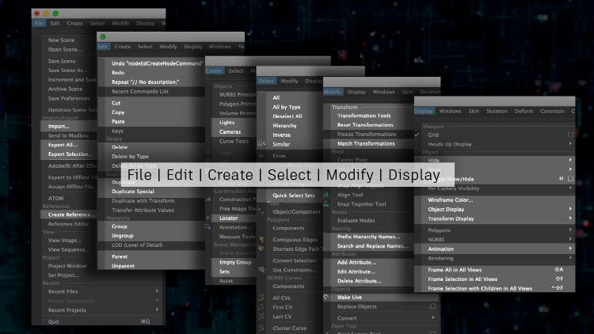
Task: Click Freeze Transformations in Modify menu
Action: point(364,135)
